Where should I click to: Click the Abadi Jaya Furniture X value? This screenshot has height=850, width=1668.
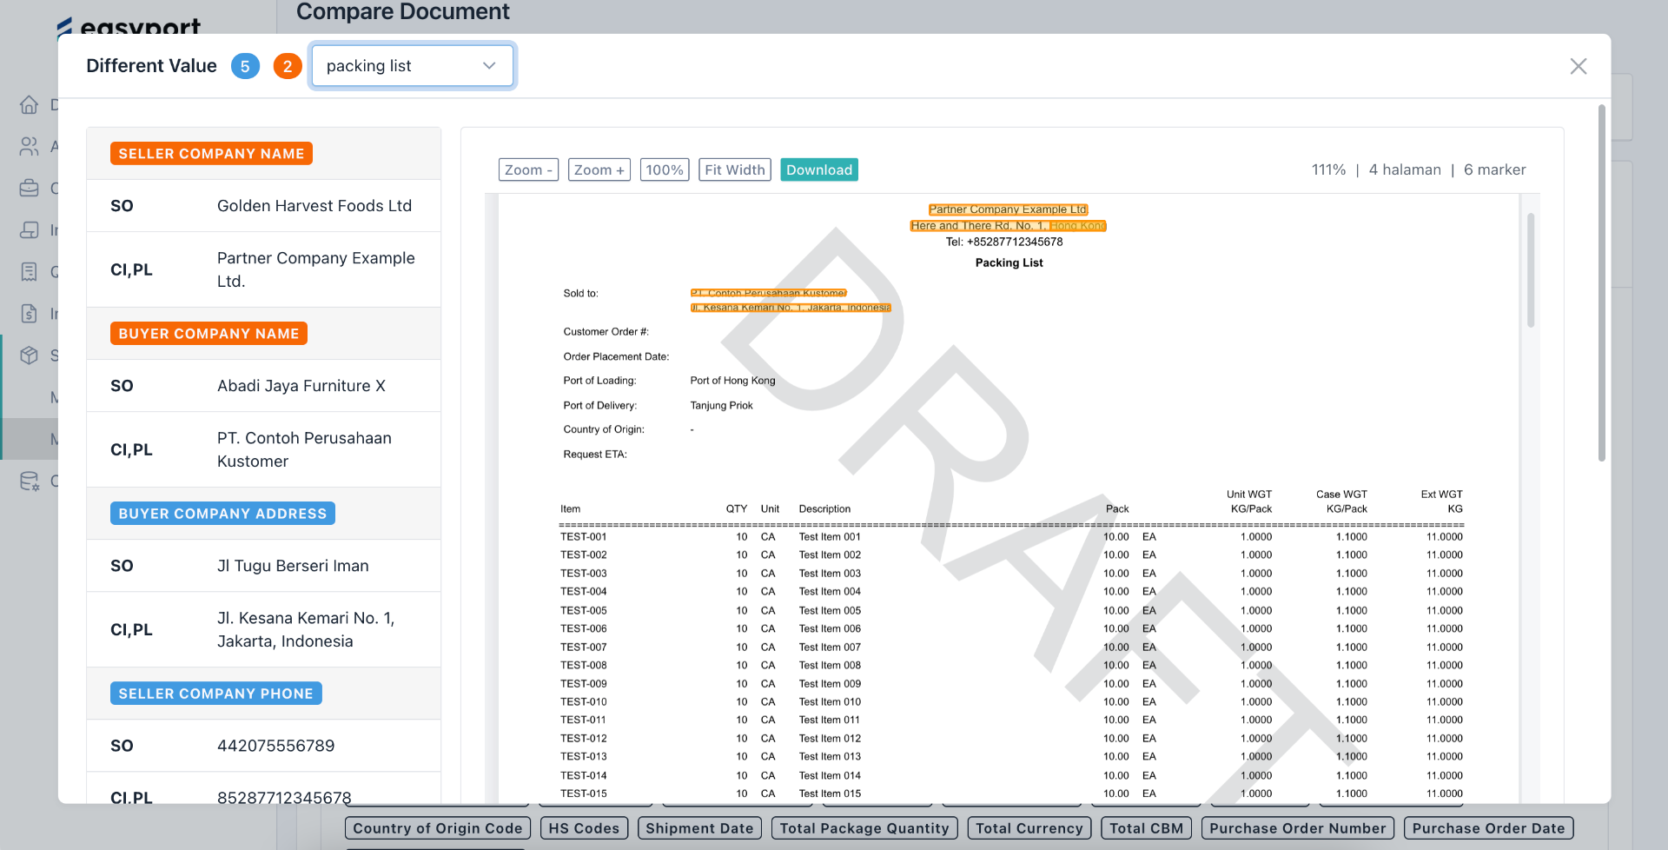click(x=301, y=386)
